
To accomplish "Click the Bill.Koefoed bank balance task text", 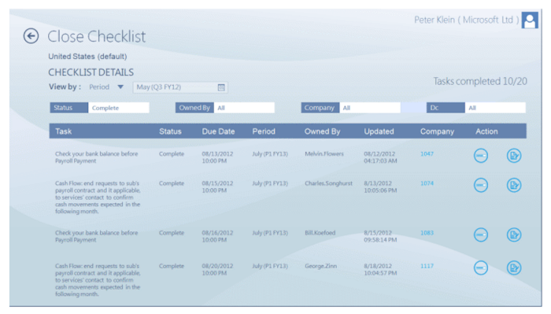I will (96, 236).
